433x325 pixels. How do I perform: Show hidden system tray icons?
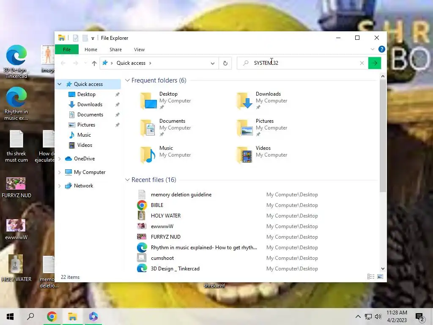(358, 317)
